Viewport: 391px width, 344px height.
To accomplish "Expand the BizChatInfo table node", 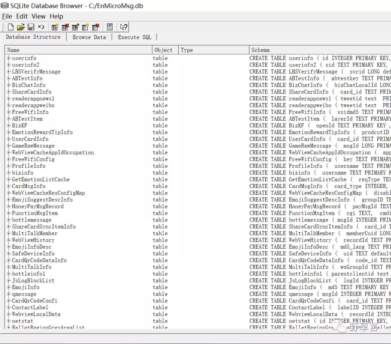I will click(9, 85).
